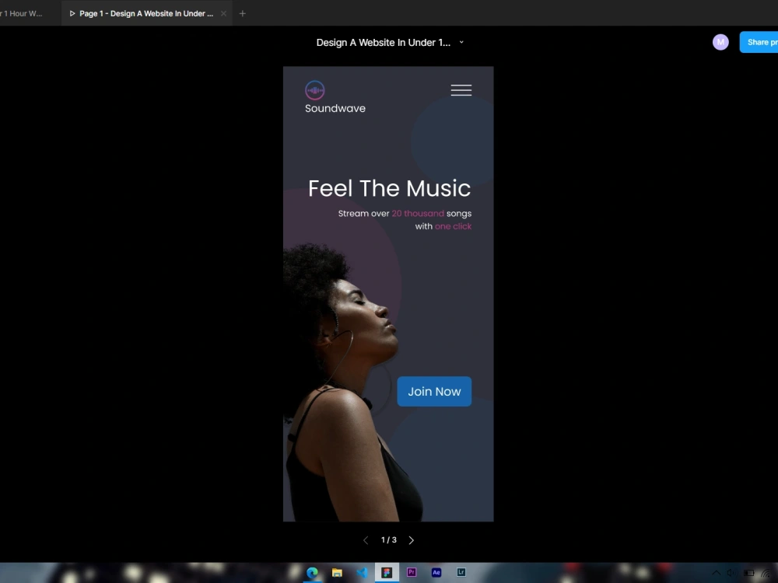Open Adobe After Effects from the taskbar
This screenshot has height=583, width=778.
click(436, 572)
